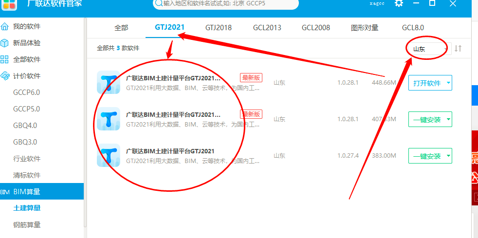Click the version number 1.0.27.4
Screen dimensions: 478x238
pyautogui.click(x=348, y=156)
